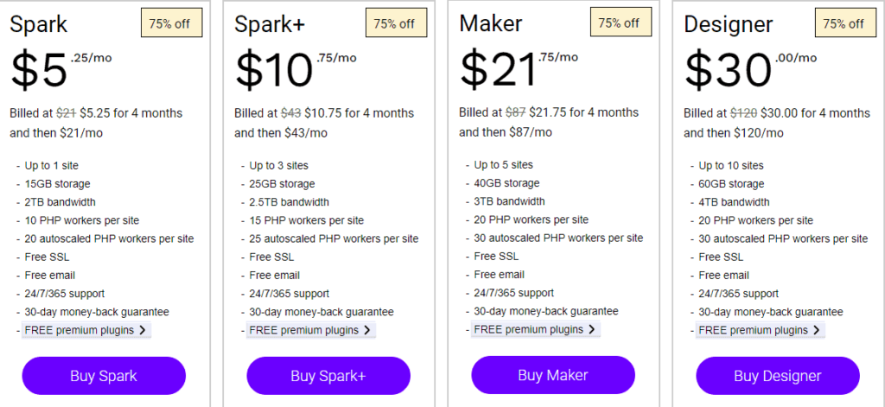Choose the Buy Designer button
This screenshot has height=407, width=885.
pyautogui.click(x=778, y=376)
